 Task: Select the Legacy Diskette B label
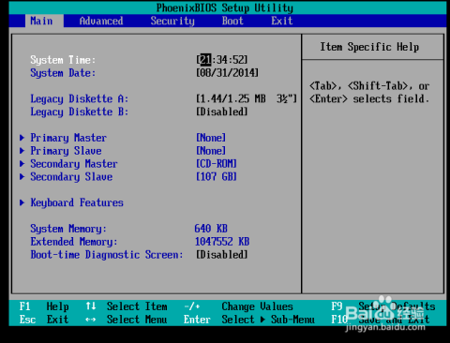pyautogui.click(x=80, y=112)
